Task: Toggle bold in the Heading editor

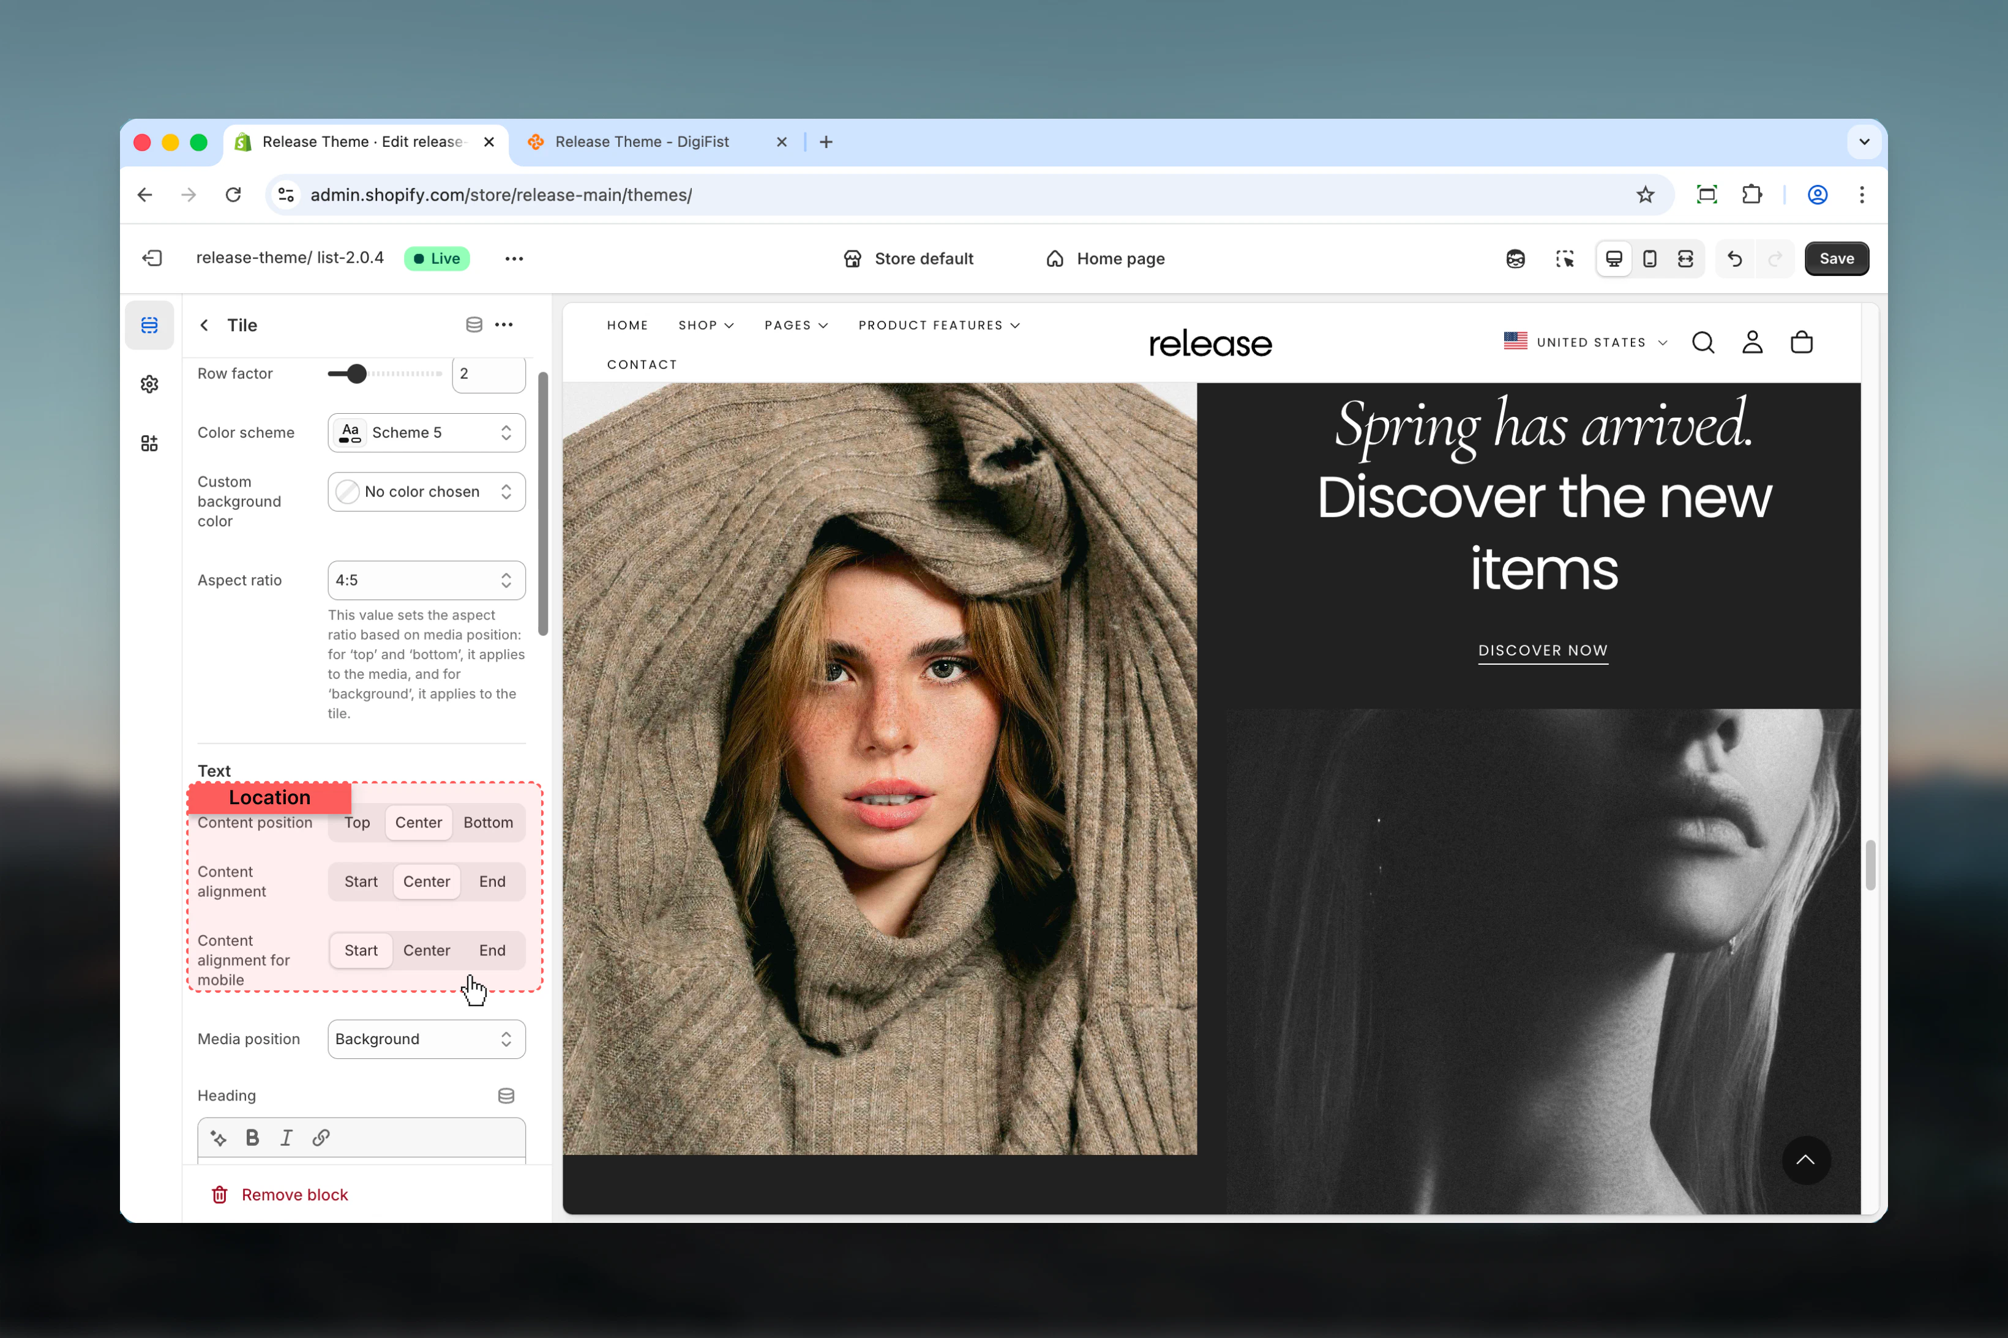Action: [253, 1138]
